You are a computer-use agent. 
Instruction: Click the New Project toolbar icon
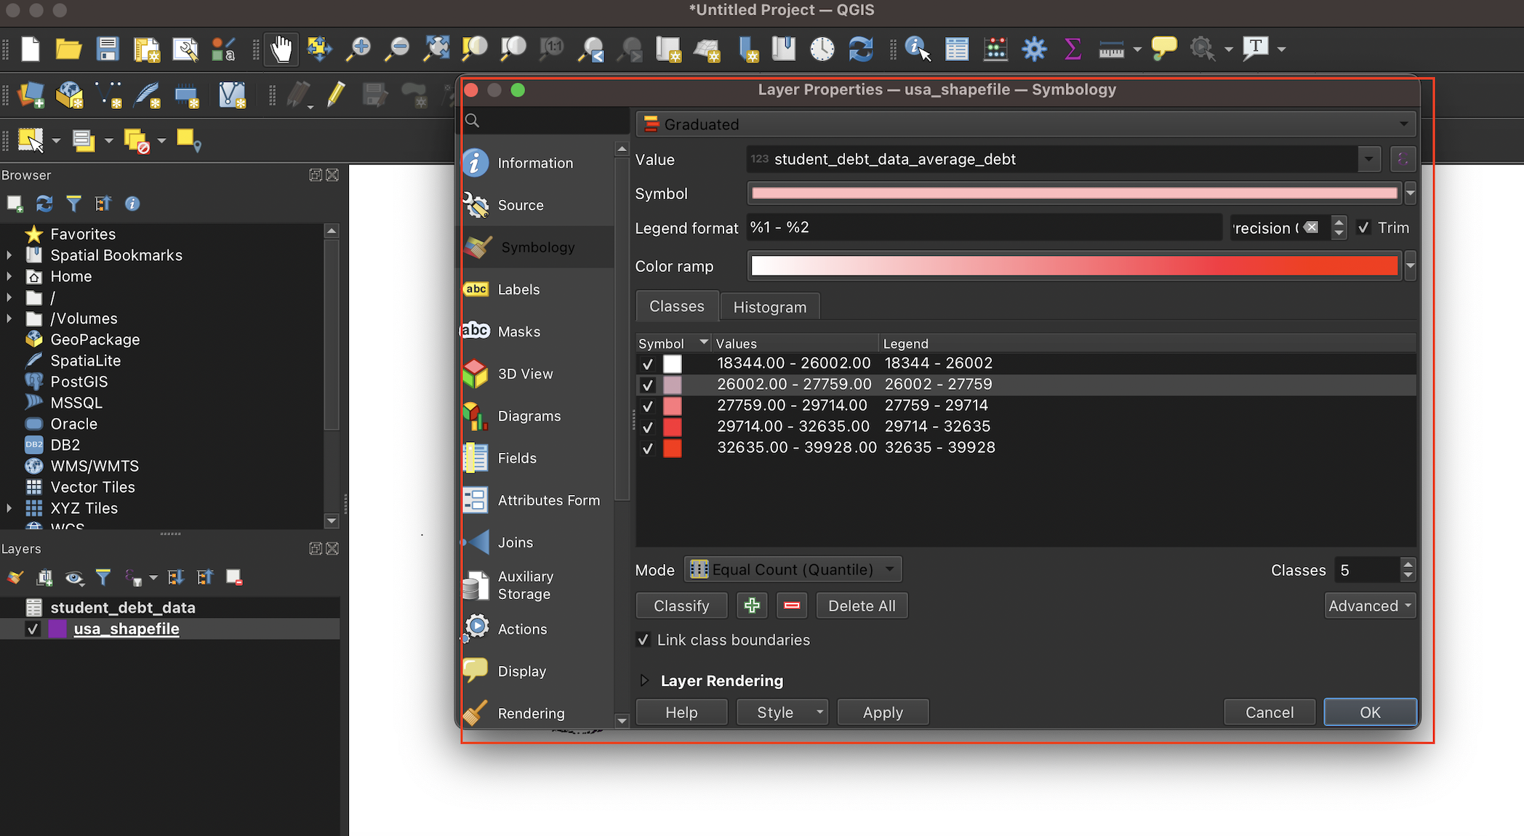[x=31, y=49]
